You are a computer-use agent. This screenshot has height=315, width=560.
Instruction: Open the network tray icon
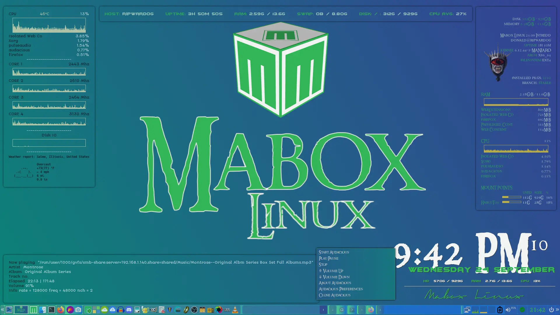tap(467, 310)
